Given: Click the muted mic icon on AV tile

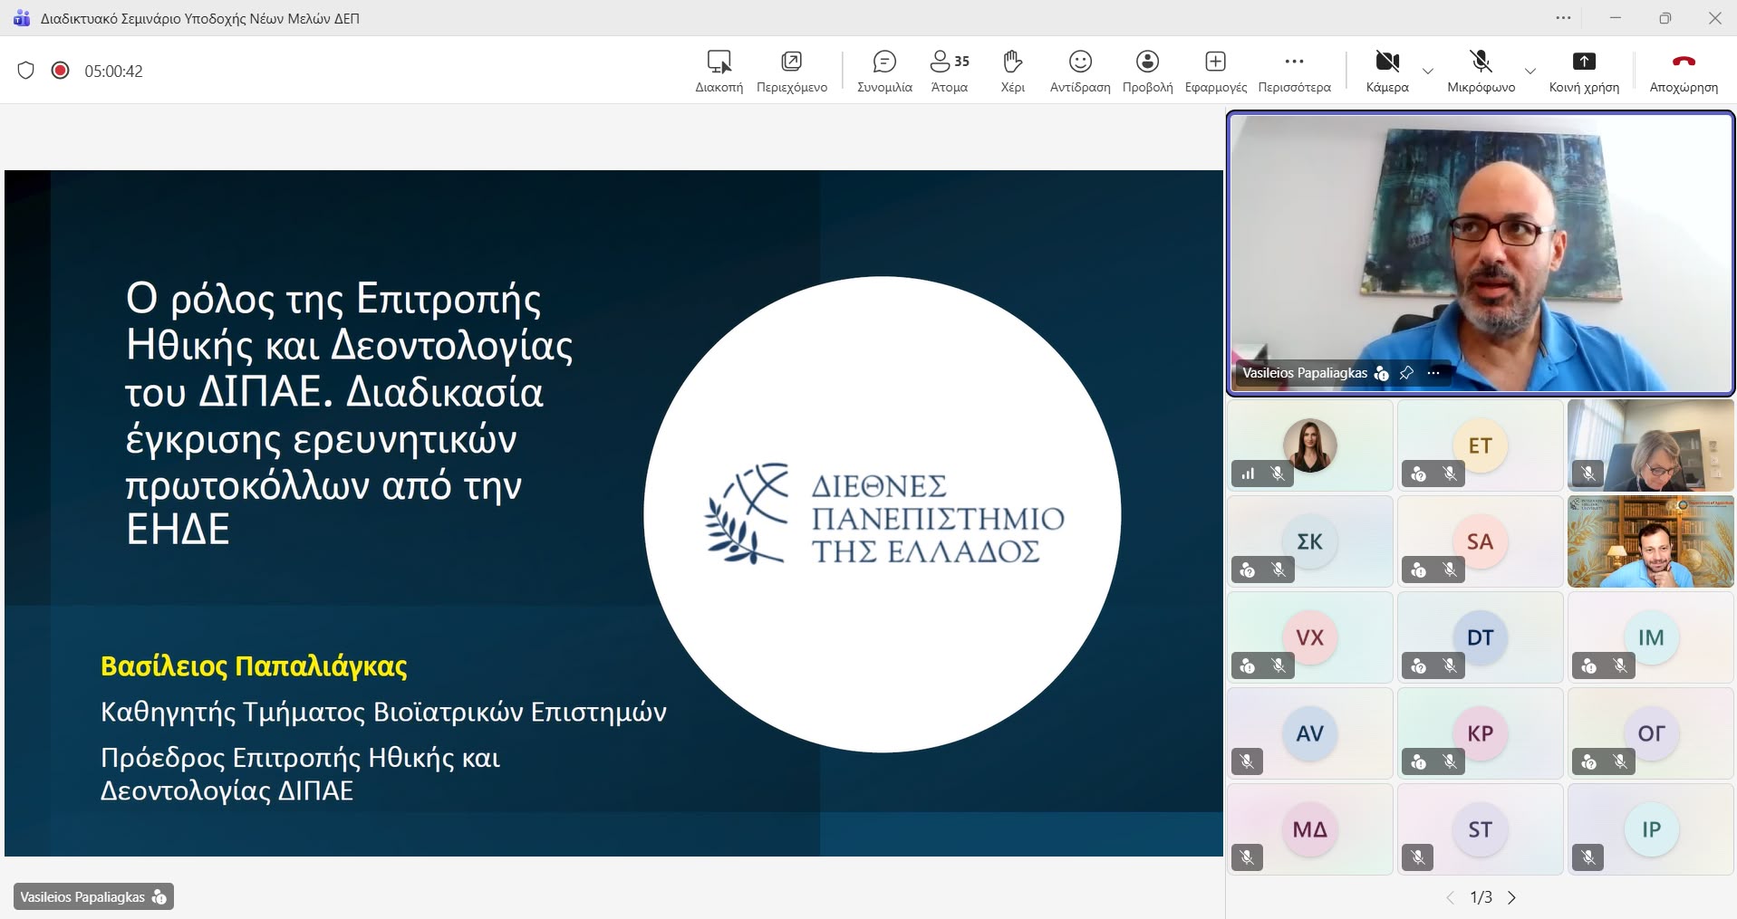Looking at the screenshot, I should click(1247, 761).
